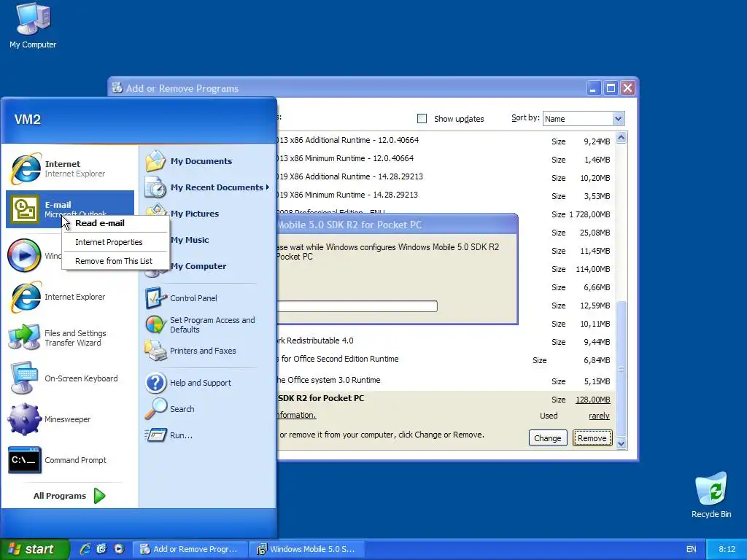Click the support information link
Viewport: 747px width, 560px height.
pyautogui.click(x=296, y=415)
